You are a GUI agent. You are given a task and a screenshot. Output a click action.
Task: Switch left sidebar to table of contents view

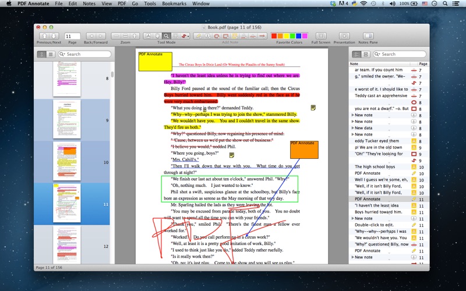51,54
